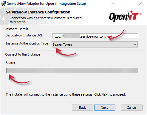Cancel the integration setup
The image size is (147, 115).
click(x=132, y=108)
